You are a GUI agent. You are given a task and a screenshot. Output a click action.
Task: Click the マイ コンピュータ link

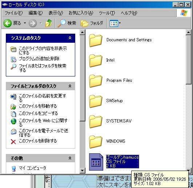(x=32, y=168)
